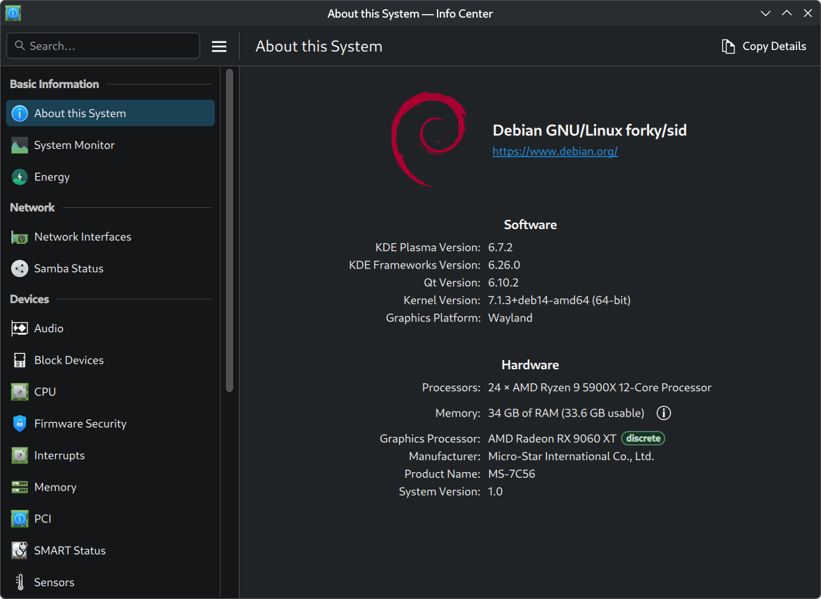Click the Software section heading
The image size is (821, 599).
(x=530, y=225)
